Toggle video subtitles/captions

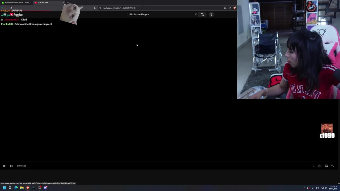313,166
